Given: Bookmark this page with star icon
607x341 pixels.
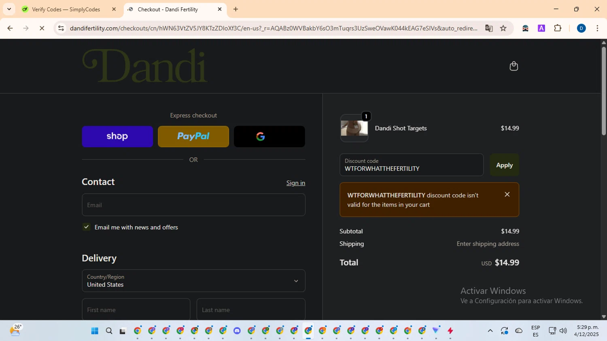Looking at the screenshot, I should point(503,28).
